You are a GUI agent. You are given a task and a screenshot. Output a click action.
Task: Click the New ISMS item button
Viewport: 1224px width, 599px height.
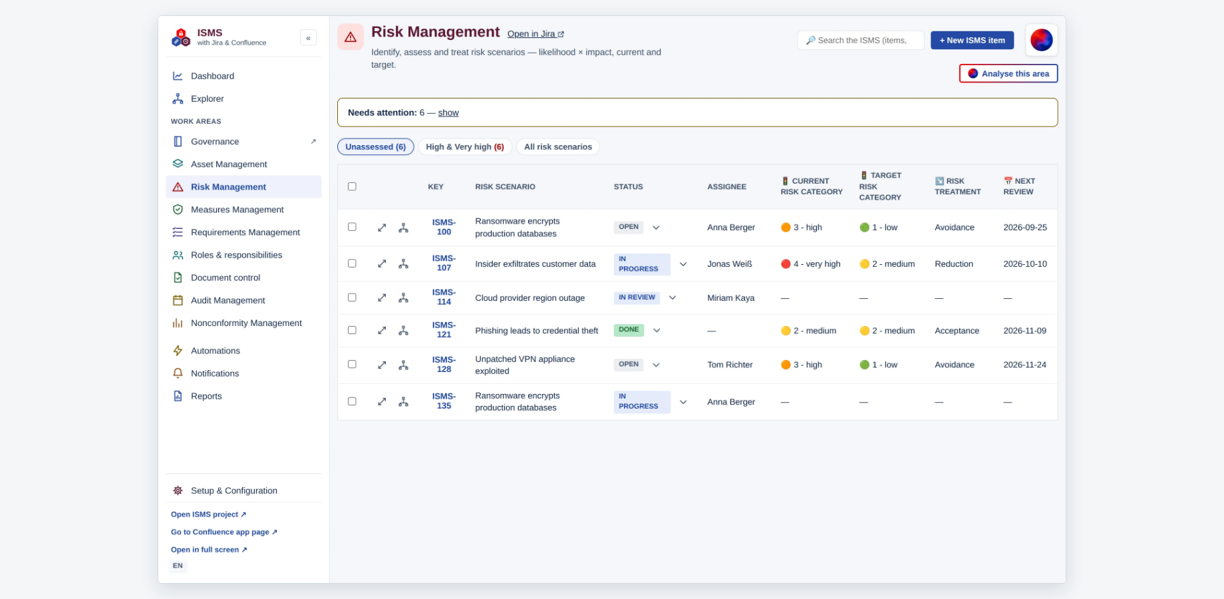[x=972, y=40]
